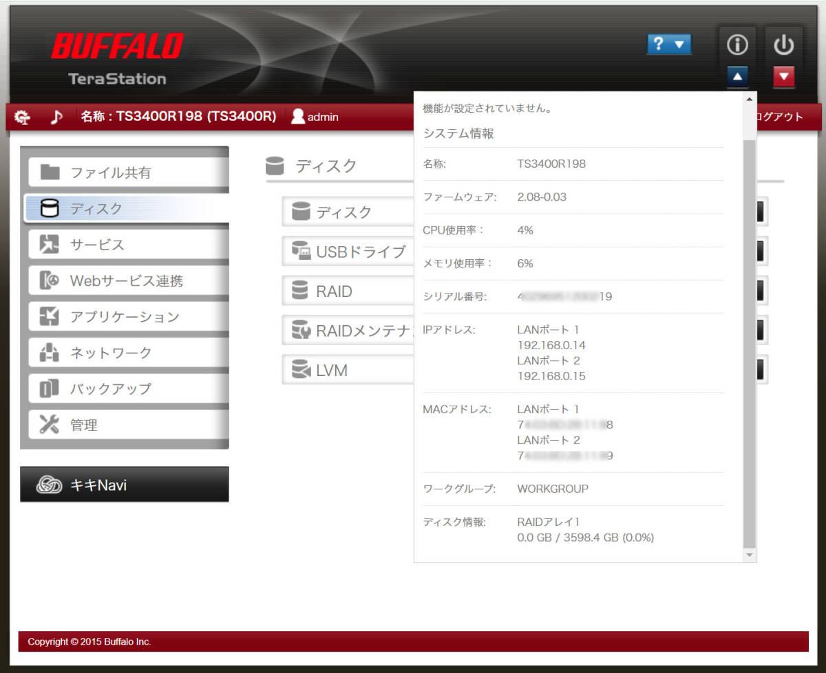The image size is (826, 673).
Task: Click the BUFFALO logo
Action: tap(117, 47)
